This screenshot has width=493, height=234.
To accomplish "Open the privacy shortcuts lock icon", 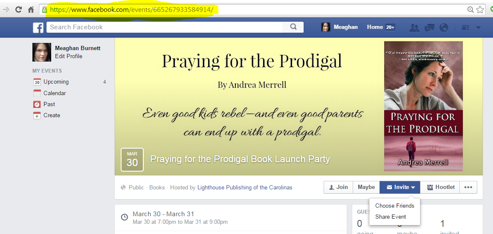I will [x=465, y=28].
